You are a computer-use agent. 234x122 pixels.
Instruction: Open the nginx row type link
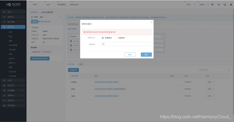pyautogui.click(x=107, y=96)
